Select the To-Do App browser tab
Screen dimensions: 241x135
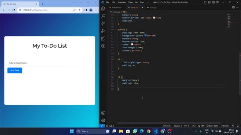(20, 4)
